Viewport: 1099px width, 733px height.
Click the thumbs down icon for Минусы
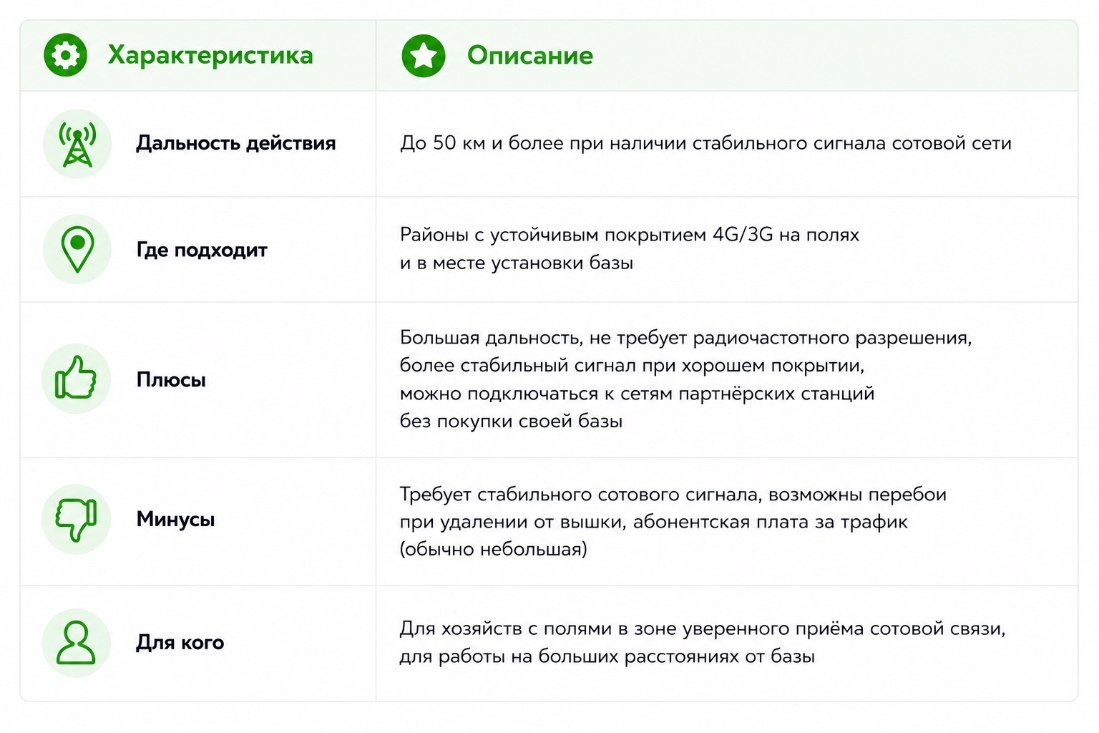click(77, 519)
